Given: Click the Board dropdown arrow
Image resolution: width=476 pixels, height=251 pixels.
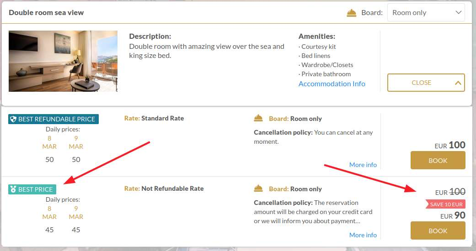Looking at the screenshot, I should (458, 12).
